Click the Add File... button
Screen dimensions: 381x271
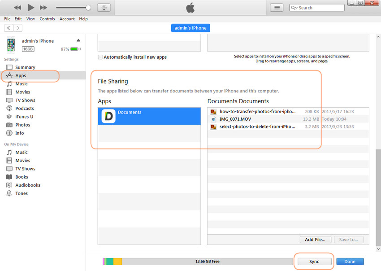(316, 240)
